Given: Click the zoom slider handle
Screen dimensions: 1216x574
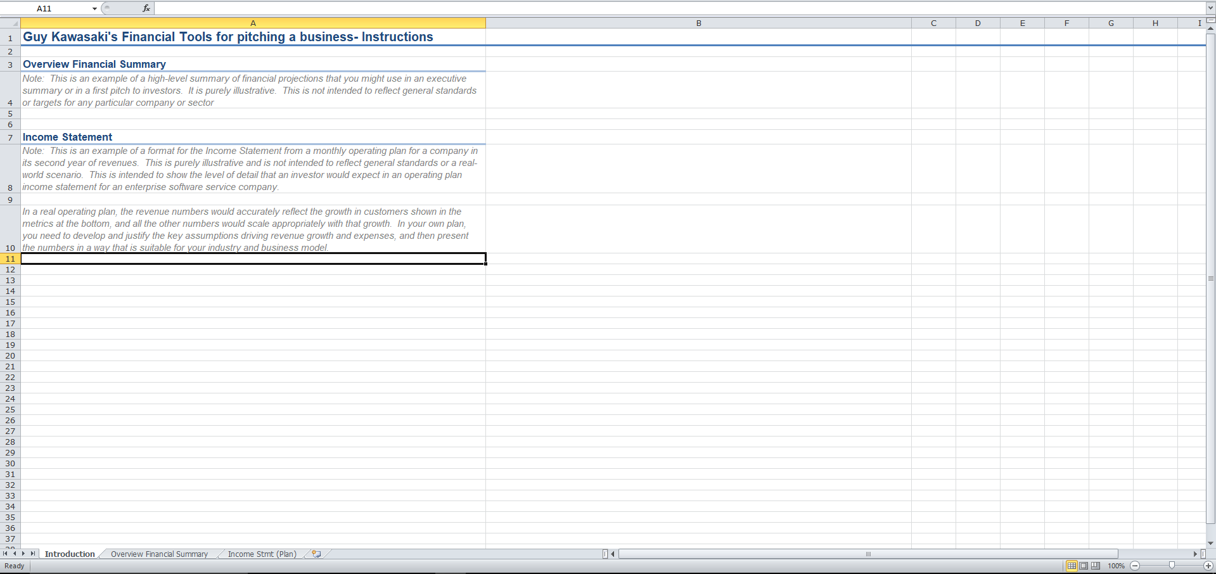Looking at the screenshot, I should point(1172,566).
